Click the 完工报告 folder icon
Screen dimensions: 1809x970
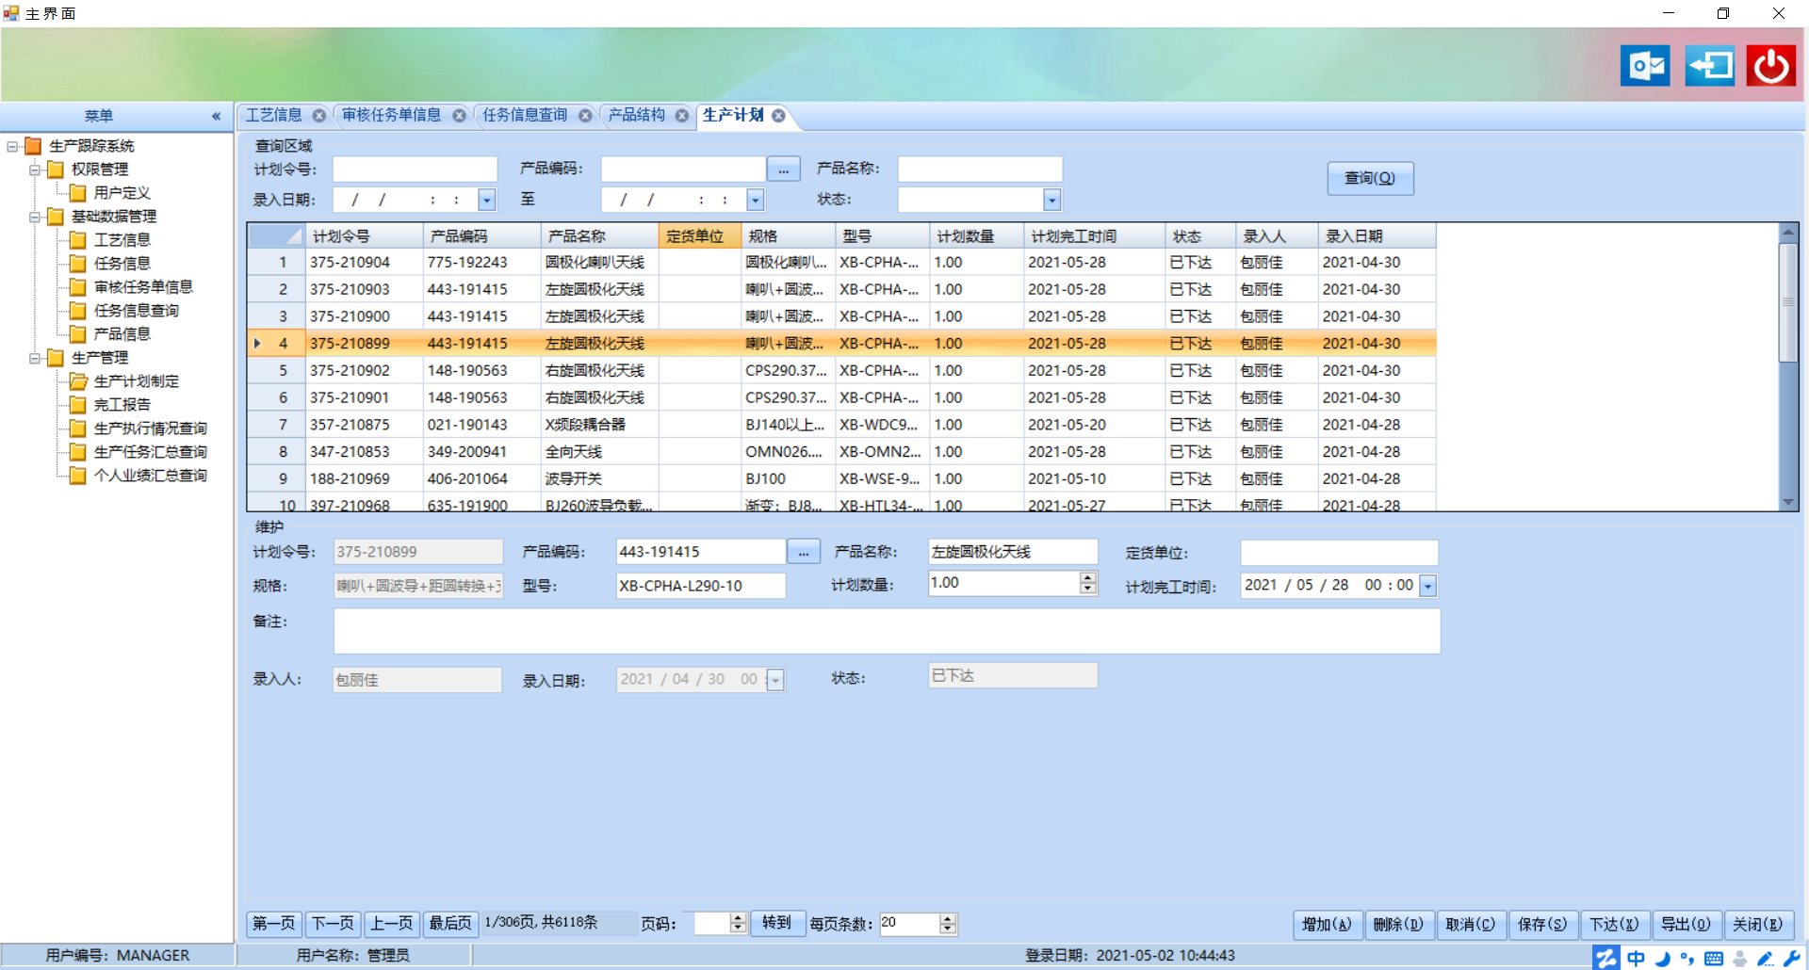pyautogui.click(x=78, y=405)
